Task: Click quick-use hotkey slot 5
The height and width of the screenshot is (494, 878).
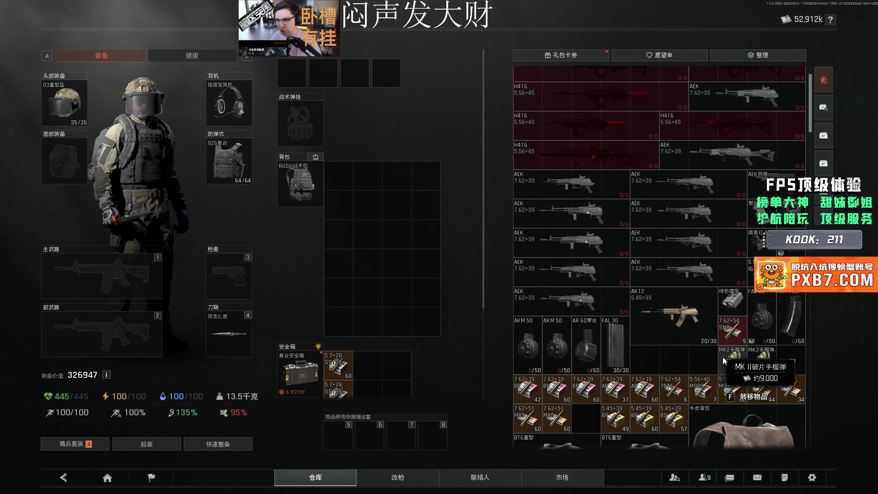Action: (x=338, y=435)
